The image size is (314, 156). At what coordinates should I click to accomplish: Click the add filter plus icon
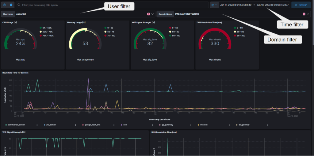[11, 5]
